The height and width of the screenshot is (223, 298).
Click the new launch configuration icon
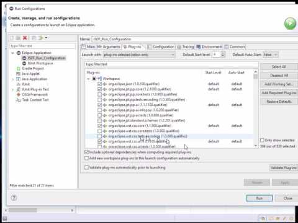click(12, 38)
